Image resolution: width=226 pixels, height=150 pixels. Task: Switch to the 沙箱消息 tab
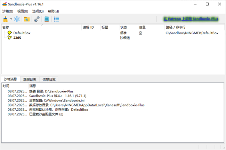point(10,79)
